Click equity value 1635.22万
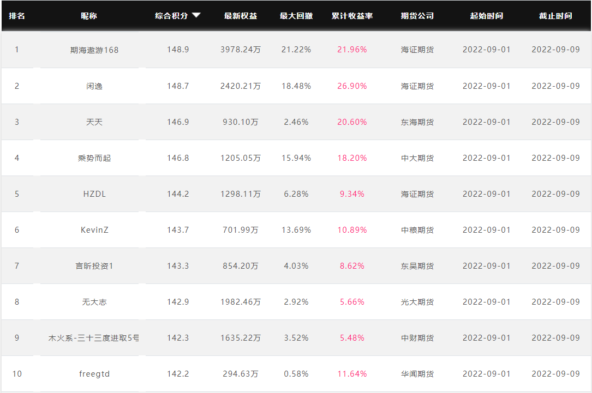Image resolution: width=592 pixels, height=393 pixels. pyautogui.click(x=241, y=338)
